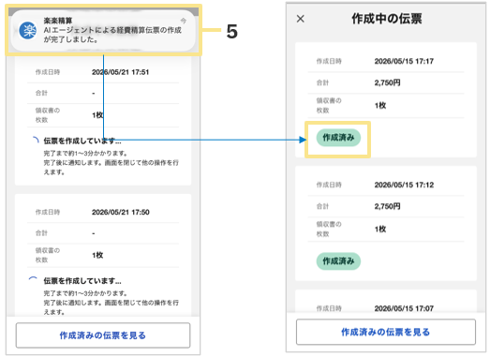The width and height of the screenshot is (490, 357).
Task: Select date 2026/05/15 17:12 in right list
Action: (x=404, y=185)
